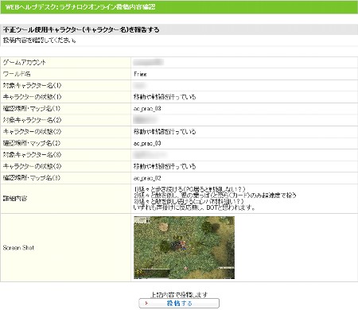Image resolution: width=358 pixels, height=310 pixels.
Task: Select the 不正ツール使用キャラクター heading text
Action: 81,29
